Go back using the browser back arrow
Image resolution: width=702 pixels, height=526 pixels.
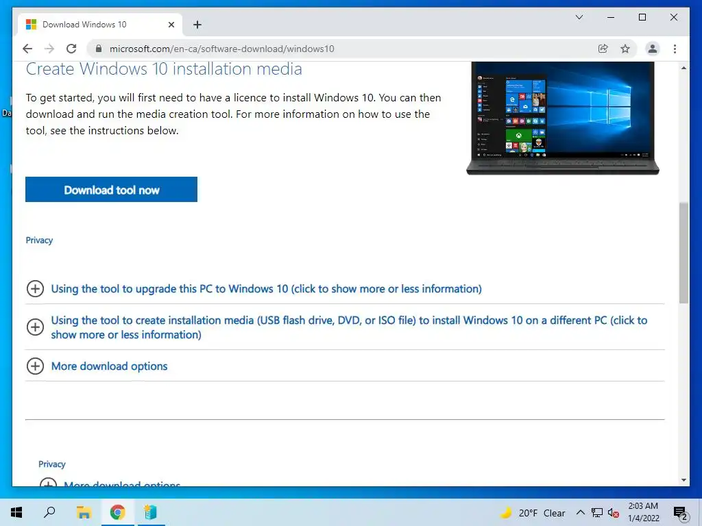(27, 49)
